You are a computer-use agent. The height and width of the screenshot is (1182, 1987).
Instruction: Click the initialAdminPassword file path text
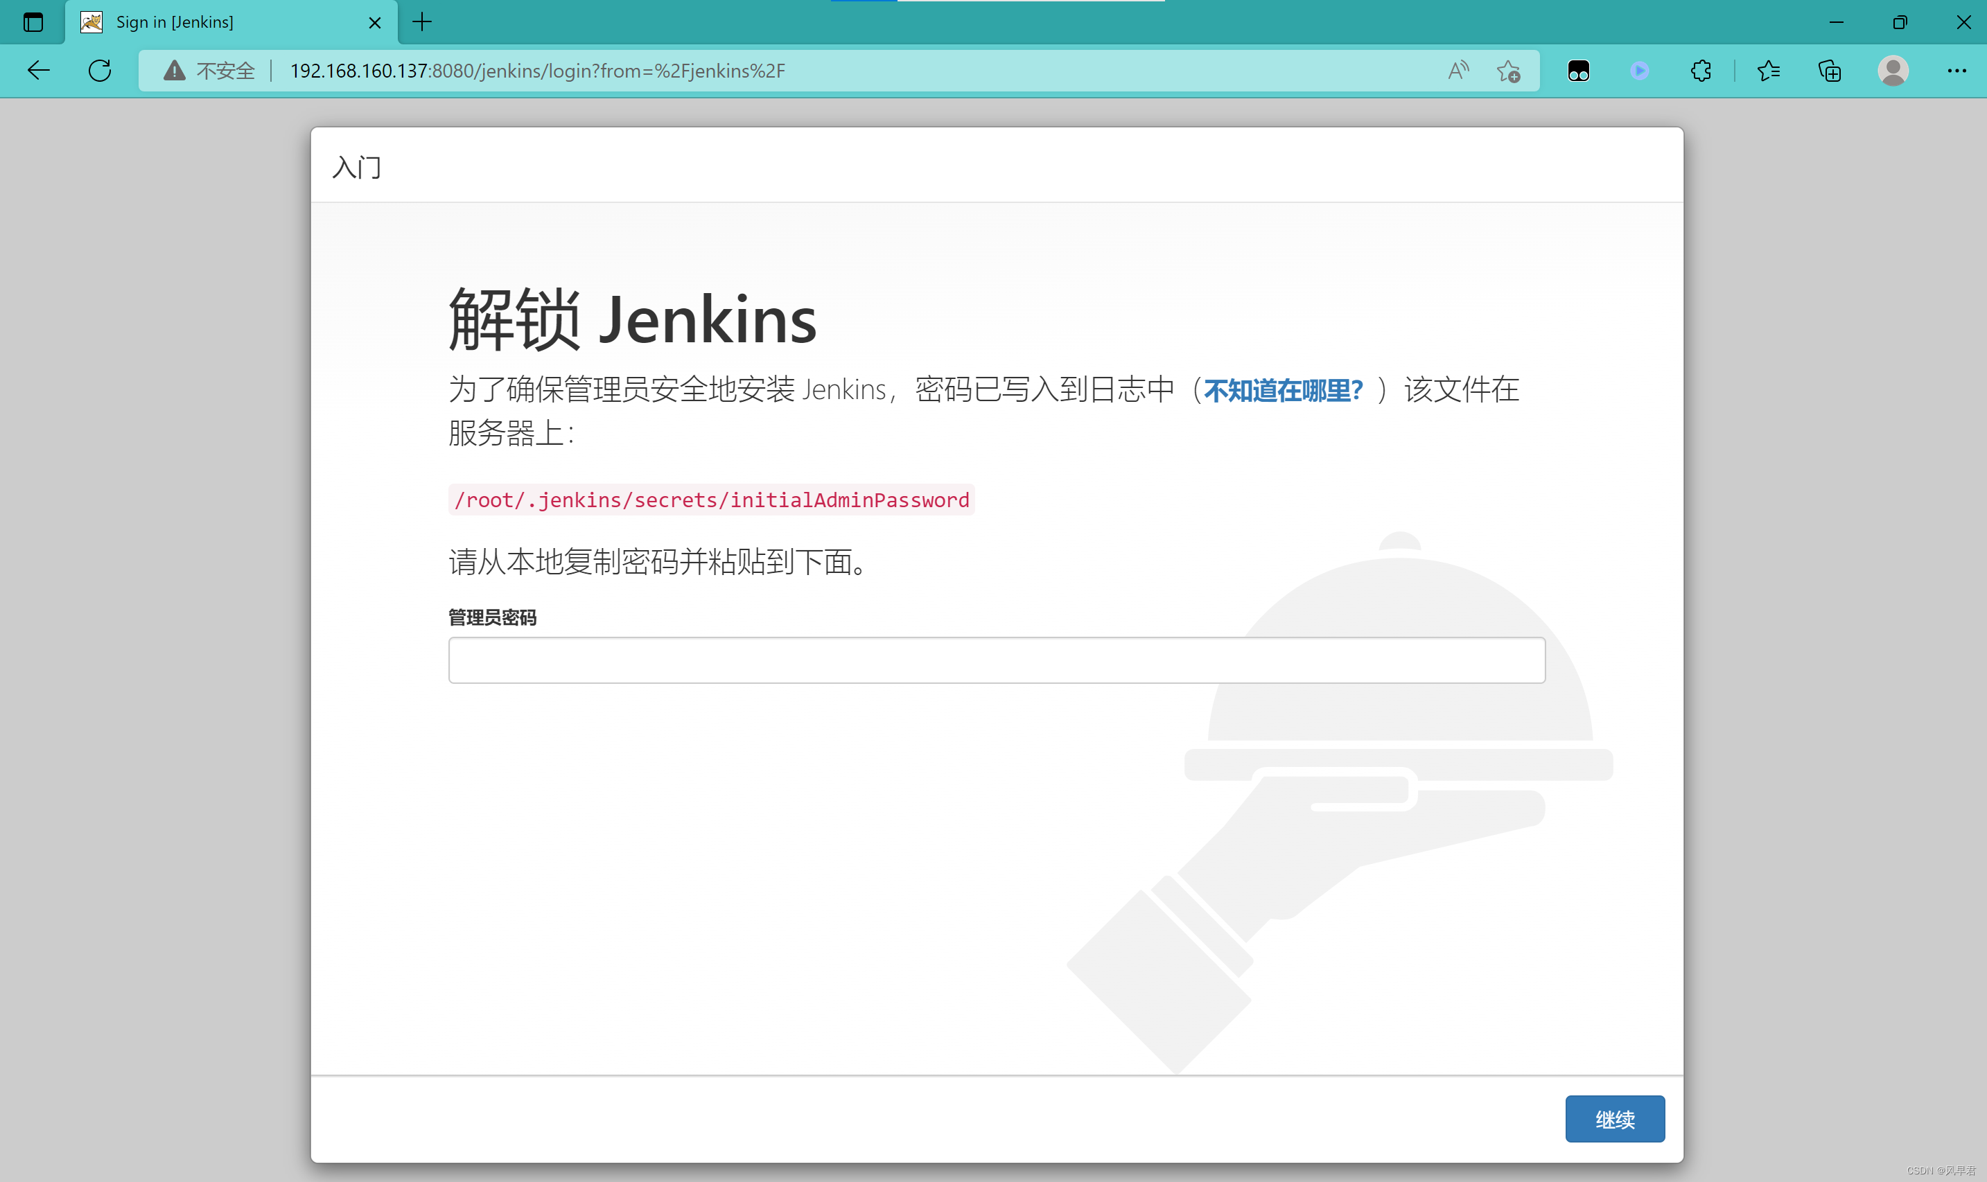coord(712,500)
